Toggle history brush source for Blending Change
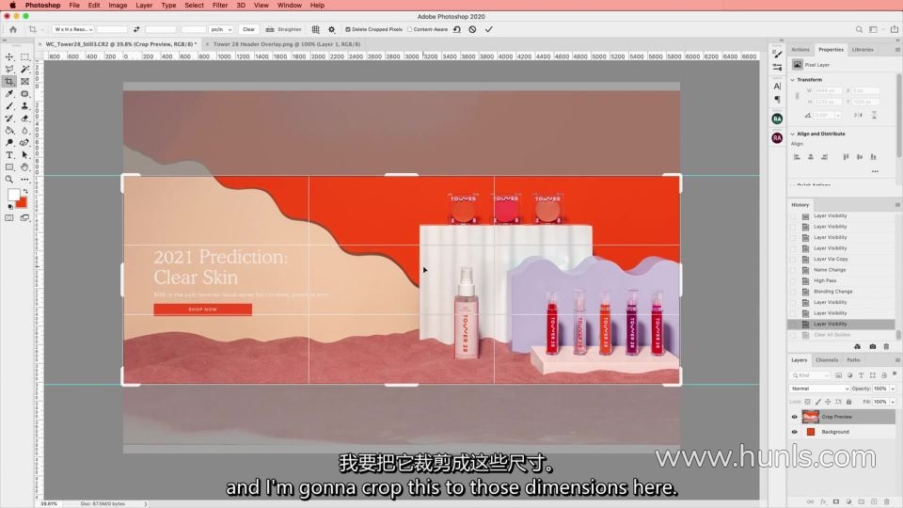The height and width of the screenshot is (508, 903). click(793, 292)
